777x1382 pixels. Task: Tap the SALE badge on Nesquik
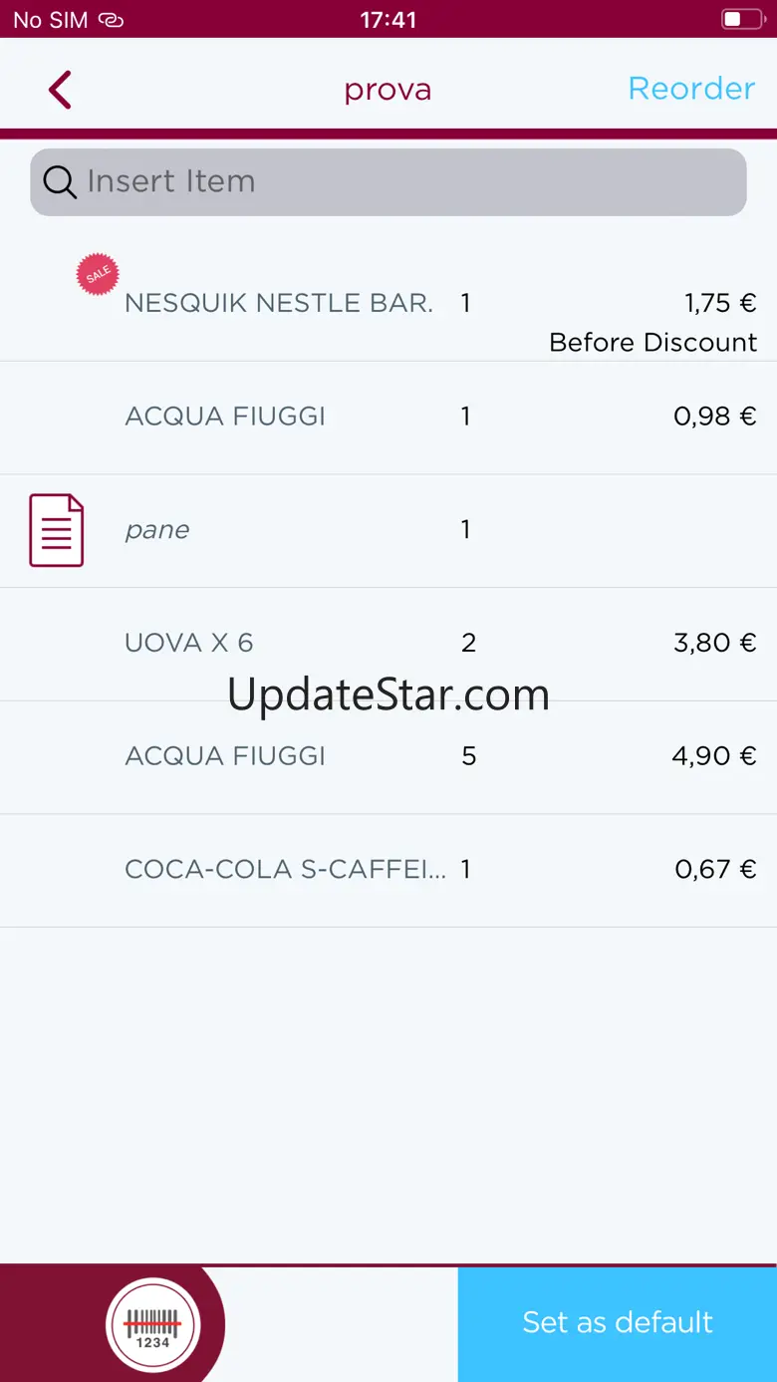pos(98,275)
